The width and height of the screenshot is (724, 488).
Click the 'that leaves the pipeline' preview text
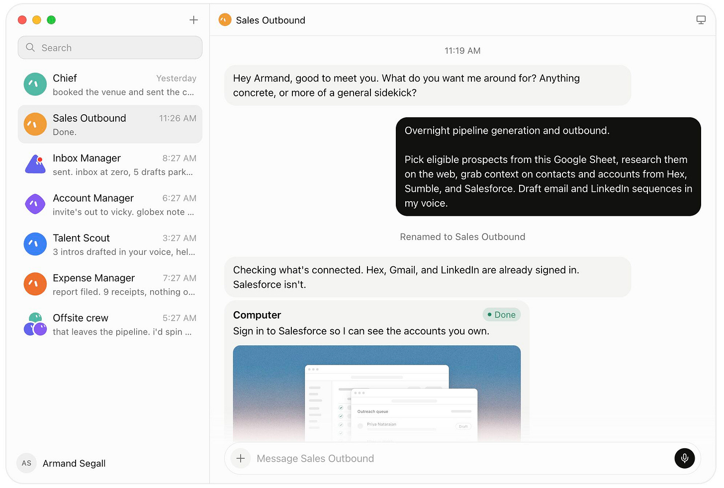pos(122,332)
